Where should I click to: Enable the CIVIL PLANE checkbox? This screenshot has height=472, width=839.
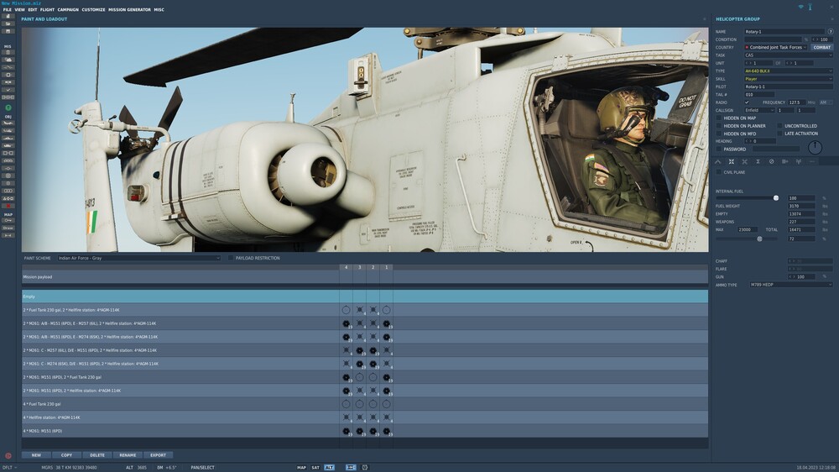click(x=719, y=172)
